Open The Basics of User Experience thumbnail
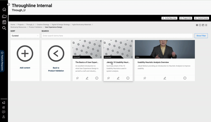Viewport: 211px width, 122px height. pos(87,49)
